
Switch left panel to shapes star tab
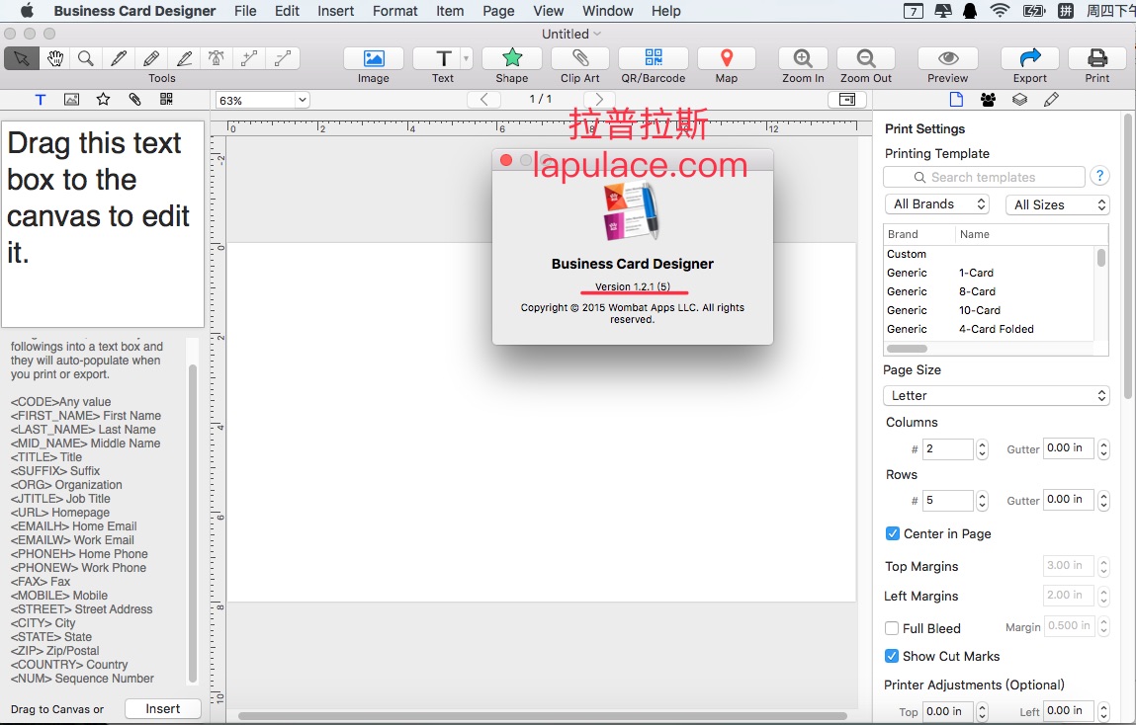pyautogui.click(x=103, y=100)
